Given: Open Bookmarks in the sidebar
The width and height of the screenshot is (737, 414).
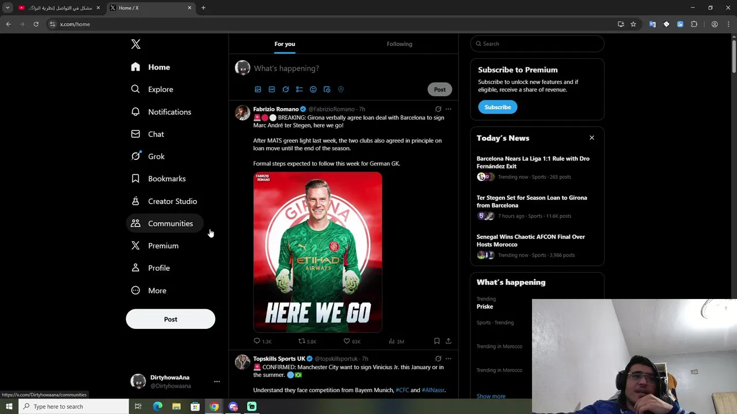Looking at the screenshot, I should point(159,179).
